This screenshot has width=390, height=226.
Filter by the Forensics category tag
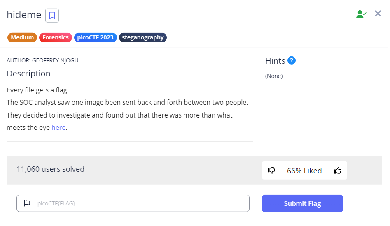click(56, 37)
